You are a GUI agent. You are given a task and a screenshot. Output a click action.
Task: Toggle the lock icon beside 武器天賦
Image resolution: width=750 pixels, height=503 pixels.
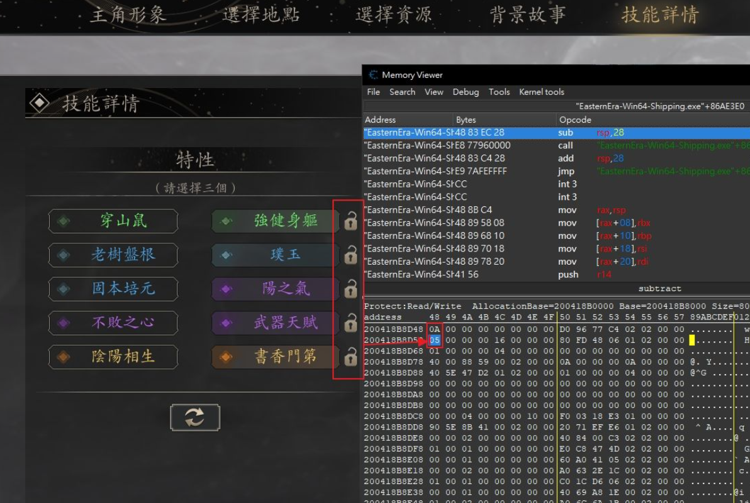tap(350, 323)
